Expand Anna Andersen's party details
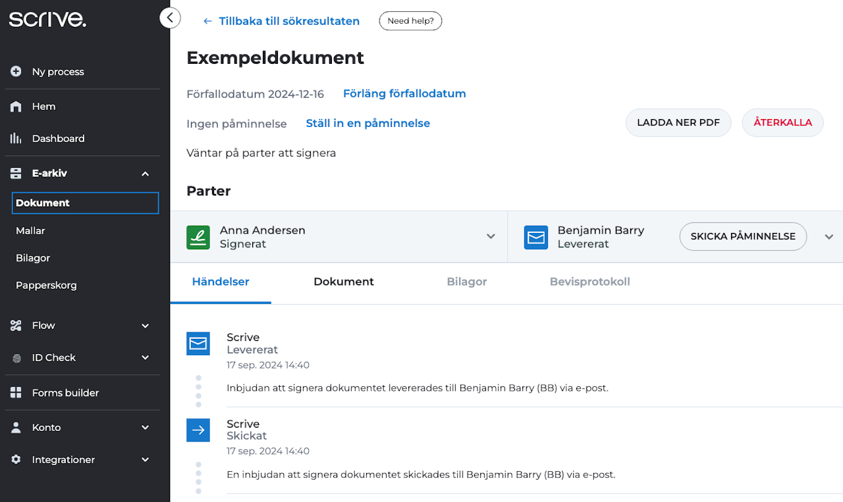 (x=491, y=237)
